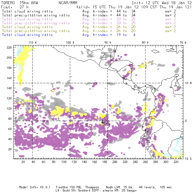Click black "Total cloud mixing ratio" legend entry
The image size is (193, 193).
tap(27, 11)
